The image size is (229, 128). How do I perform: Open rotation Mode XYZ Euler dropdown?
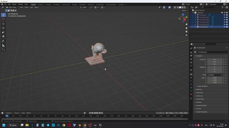click(x=215, y=75)
